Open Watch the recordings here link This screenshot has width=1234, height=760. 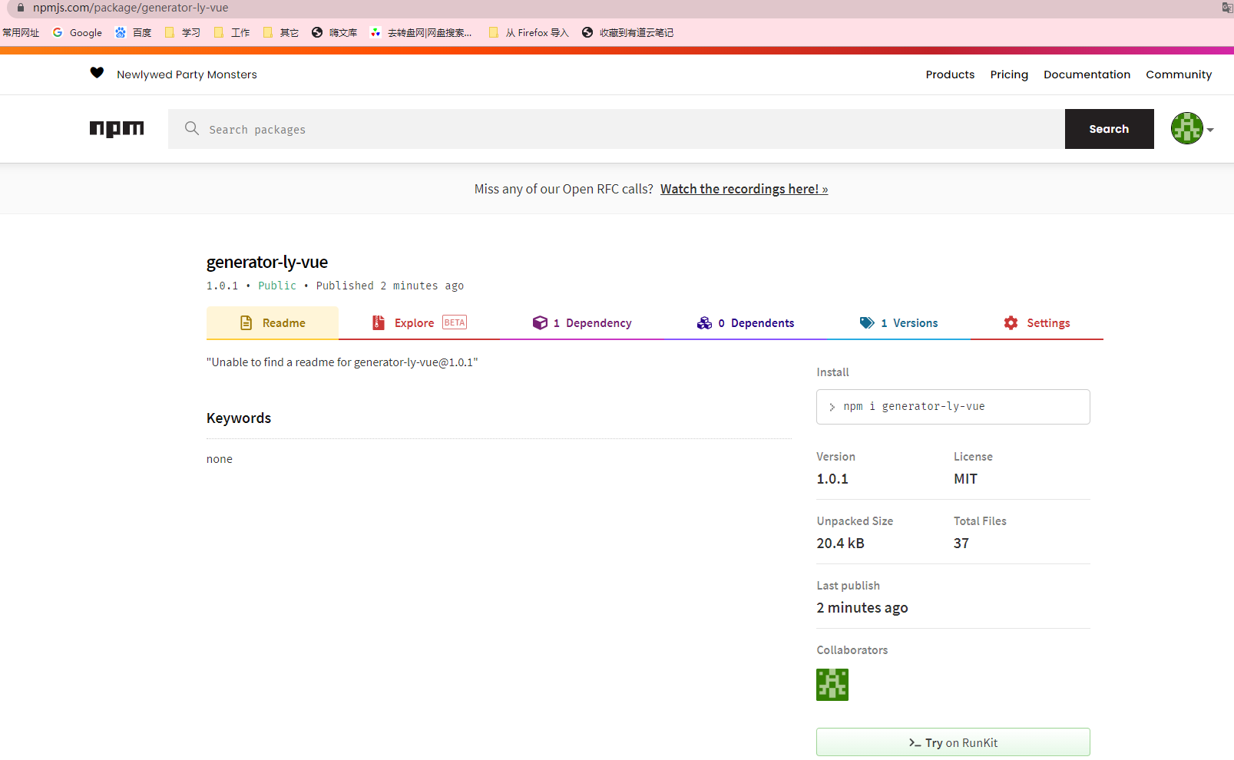(x=744, y=189)
